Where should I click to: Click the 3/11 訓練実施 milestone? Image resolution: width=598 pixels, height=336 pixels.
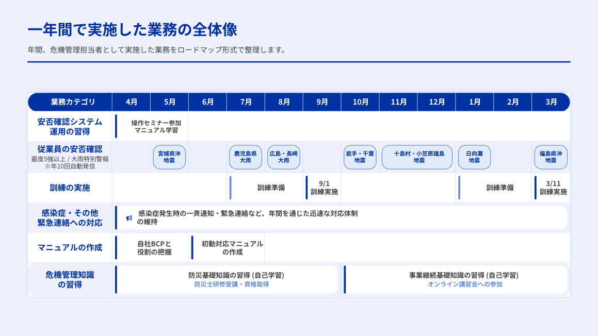pyautogui.click(x=553, y=188)
